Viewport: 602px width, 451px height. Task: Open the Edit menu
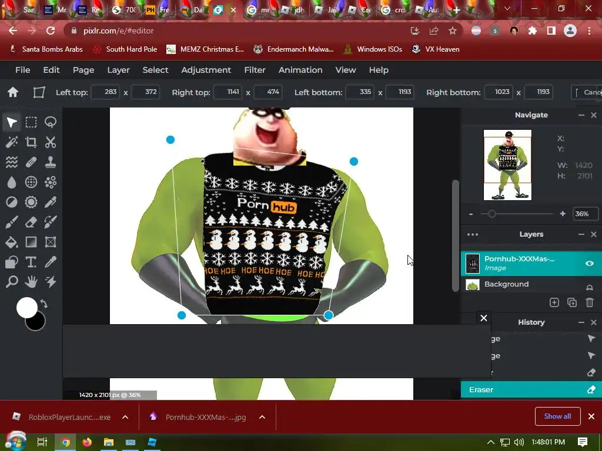pos(51,70)
